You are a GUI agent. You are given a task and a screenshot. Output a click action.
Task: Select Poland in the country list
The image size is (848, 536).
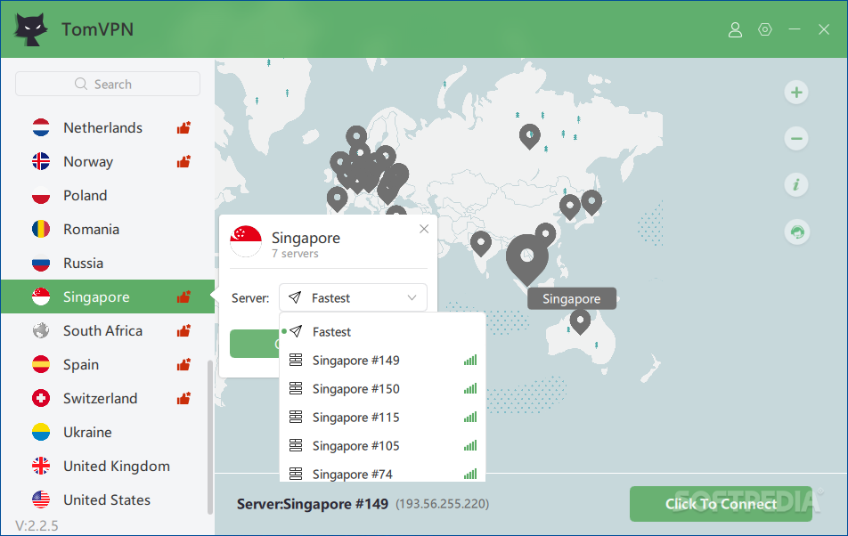pyautogui.click(x=108, y=196)
